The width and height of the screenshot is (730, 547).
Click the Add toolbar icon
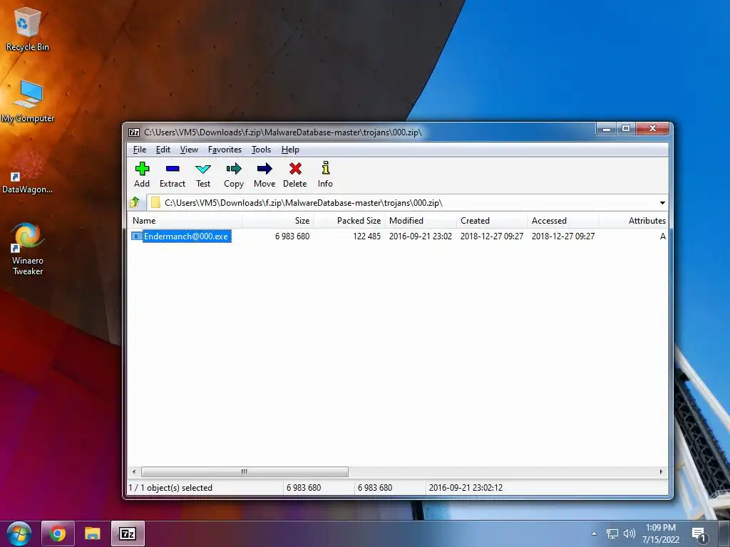pos(142,175)
